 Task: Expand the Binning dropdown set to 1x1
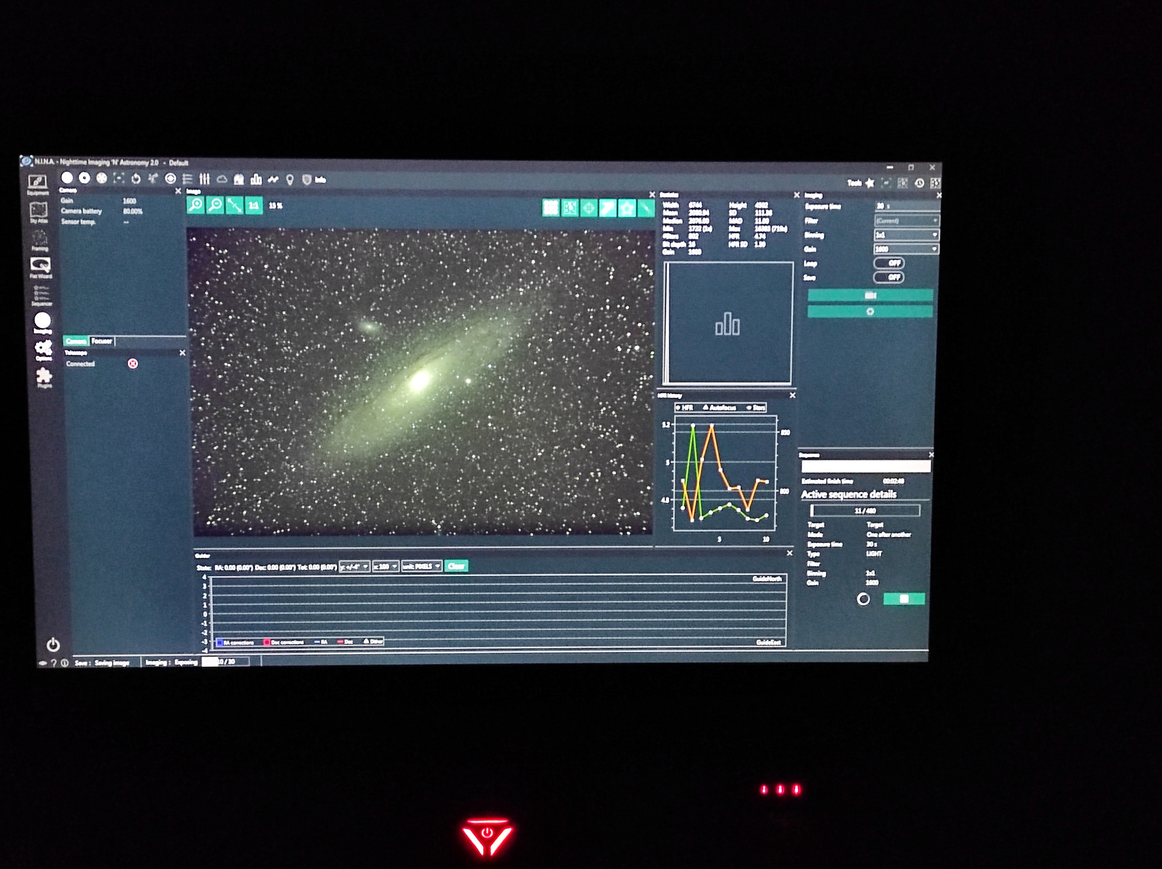point(906,235)
